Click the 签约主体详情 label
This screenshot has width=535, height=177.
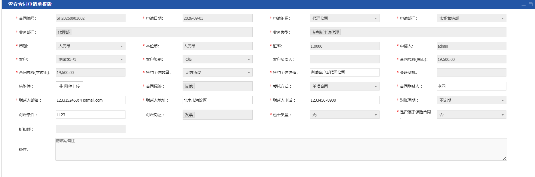[x=285, y=73]
